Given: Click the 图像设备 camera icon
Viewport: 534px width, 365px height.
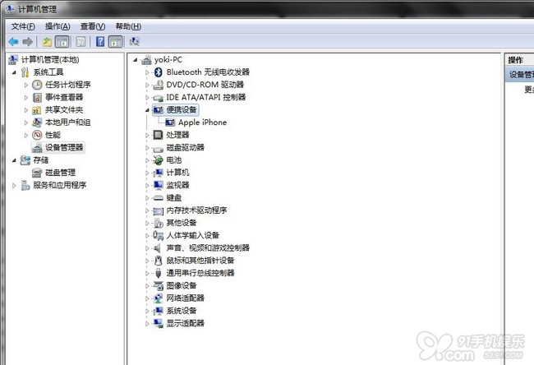Looking at the screenshot, I should tap(158, 285).
